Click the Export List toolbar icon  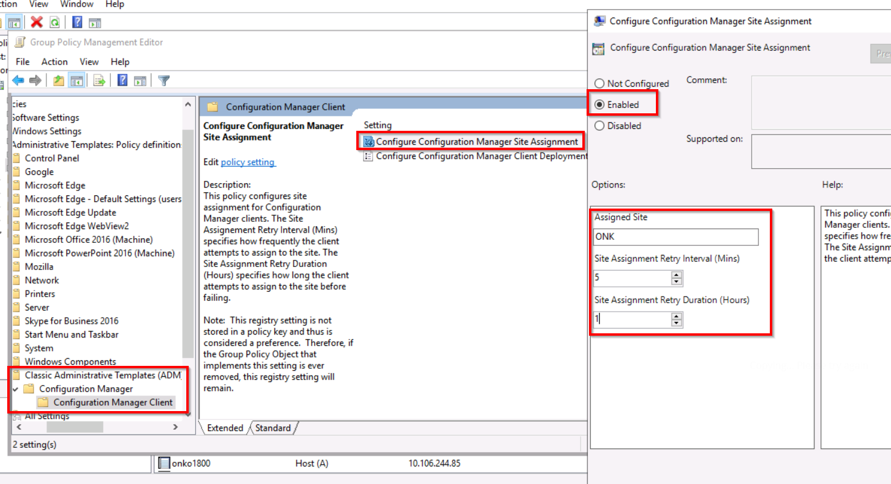click(99, 80)
